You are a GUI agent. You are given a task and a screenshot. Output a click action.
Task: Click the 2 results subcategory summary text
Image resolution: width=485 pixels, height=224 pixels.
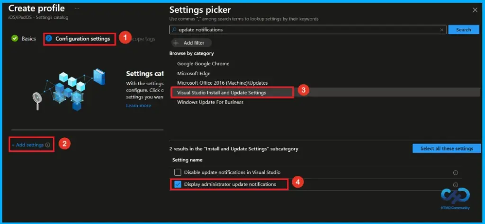234,149
